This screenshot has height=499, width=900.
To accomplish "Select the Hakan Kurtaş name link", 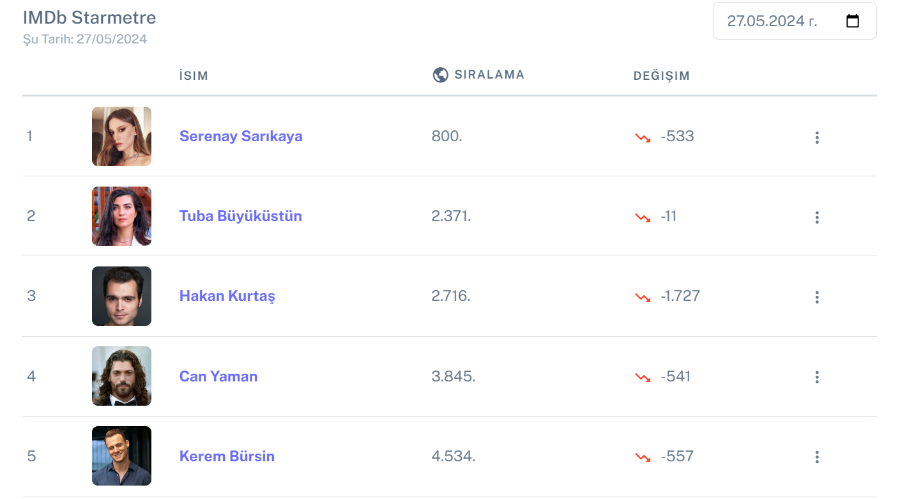I will coord(227,296).
